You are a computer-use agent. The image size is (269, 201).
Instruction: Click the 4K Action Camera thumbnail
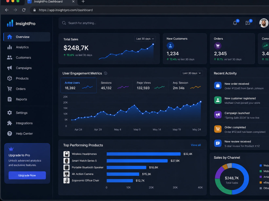[66, 174]
